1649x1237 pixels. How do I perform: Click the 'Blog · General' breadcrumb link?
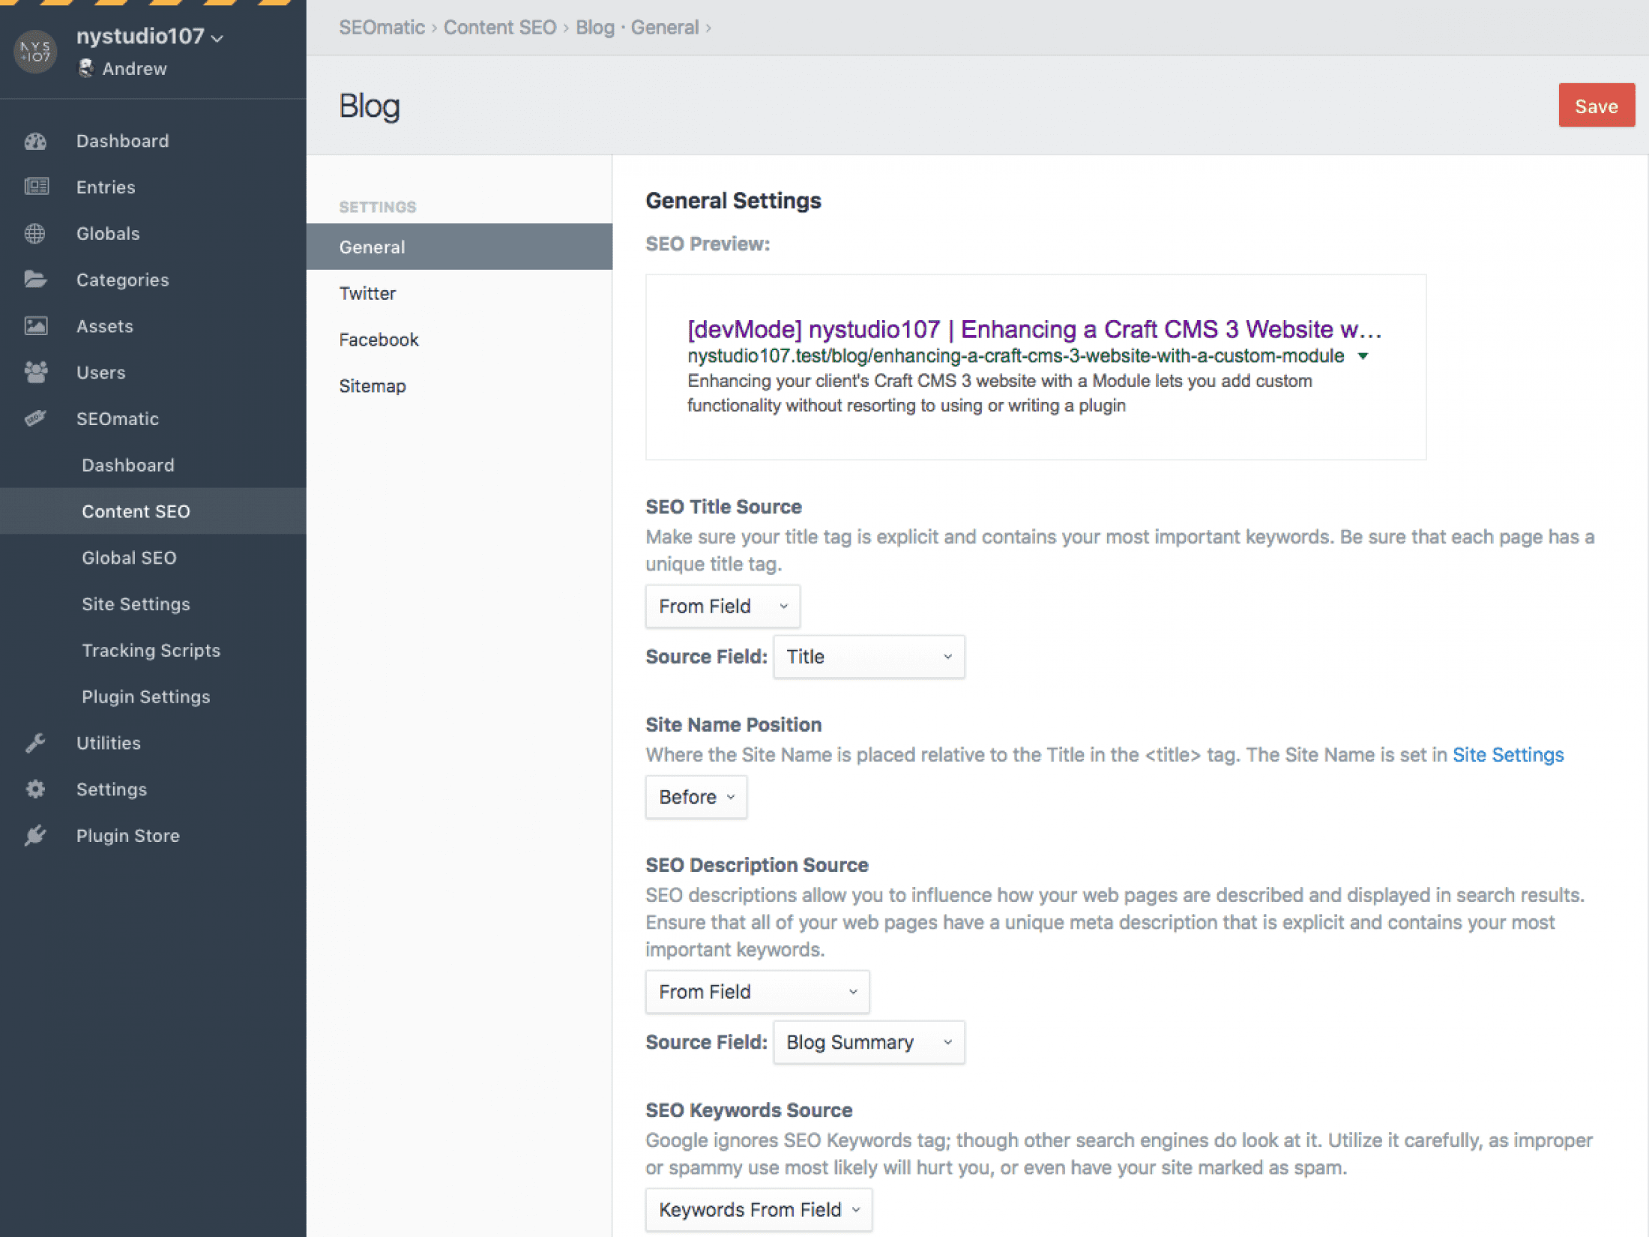[x=637, y=28]
